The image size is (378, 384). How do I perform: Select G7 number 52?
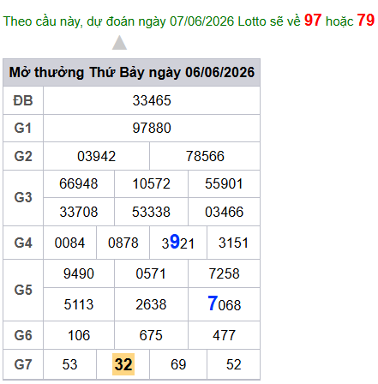point(233,364)
